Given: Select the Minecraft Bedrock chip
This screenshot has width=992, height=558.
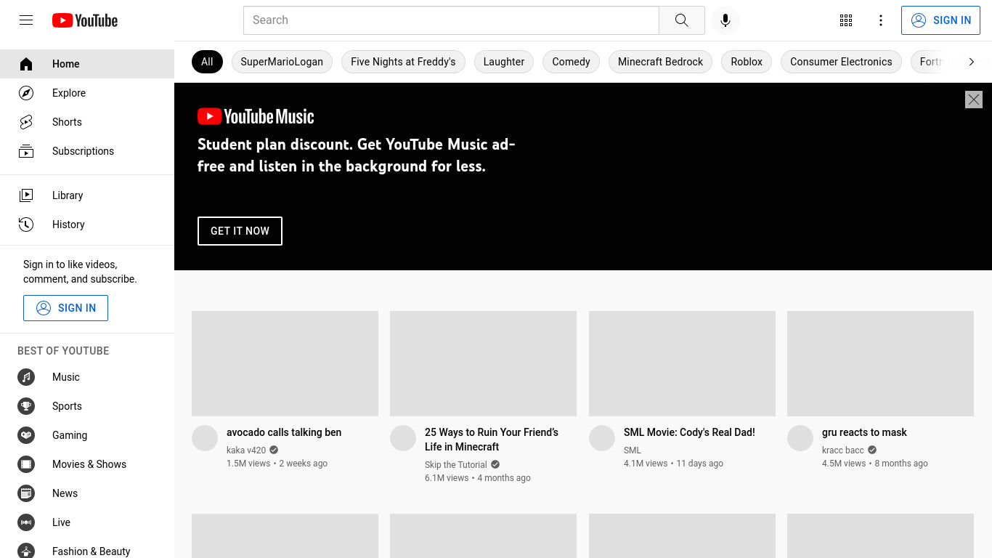Looking at the screenshot, I should [660, 62].
